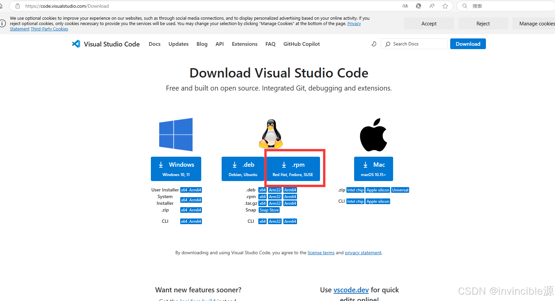The width and height of the screenshot is (555, 301).
Task: Open the GitHub Copilot navigation item
Action: 302,44
